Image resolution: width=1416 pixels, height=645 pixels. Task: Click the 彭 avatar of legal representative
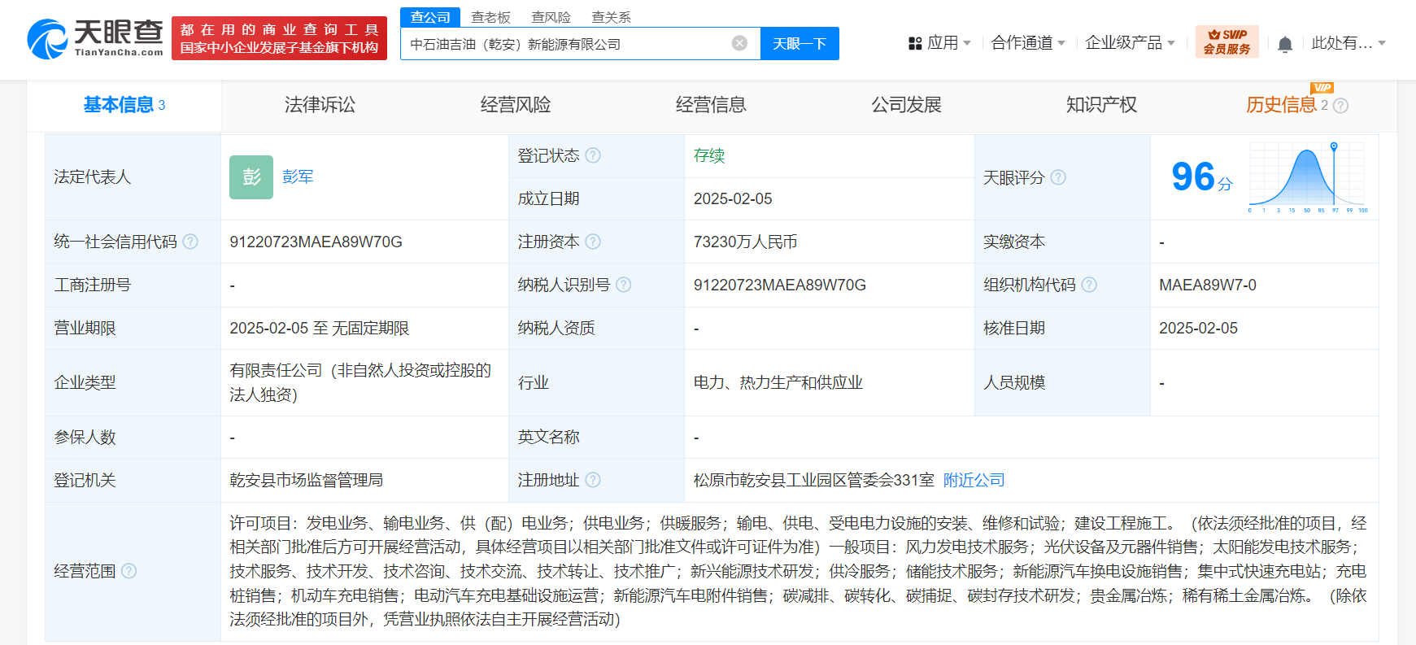point(251,177)
